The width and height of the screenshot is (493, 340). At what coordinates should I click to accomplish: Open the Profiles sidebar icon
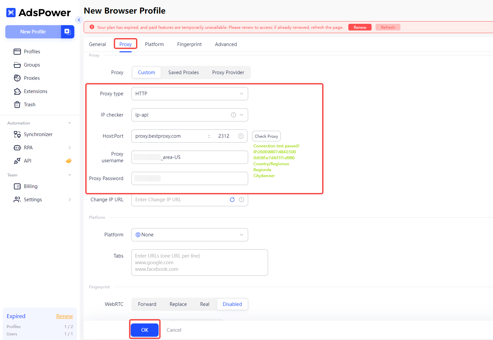click(x=17, y=52)
